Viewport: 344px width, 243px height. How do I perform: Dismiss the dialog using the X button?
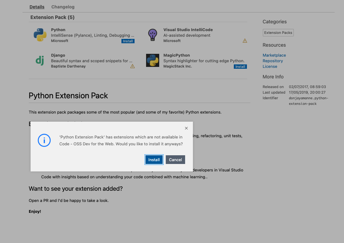186,128
